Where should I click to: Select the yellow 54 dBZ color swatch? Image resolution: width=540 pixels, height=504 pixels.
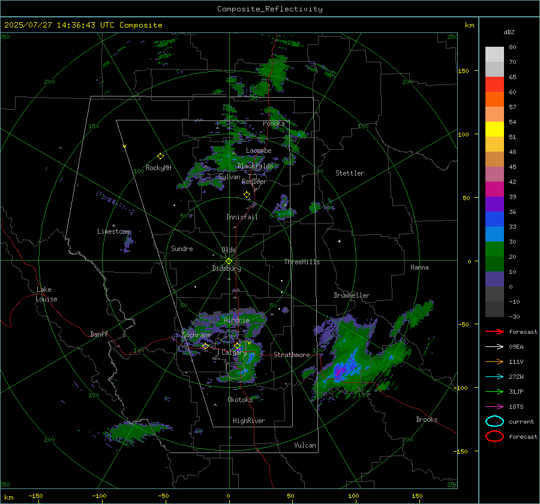pos(494,129)
